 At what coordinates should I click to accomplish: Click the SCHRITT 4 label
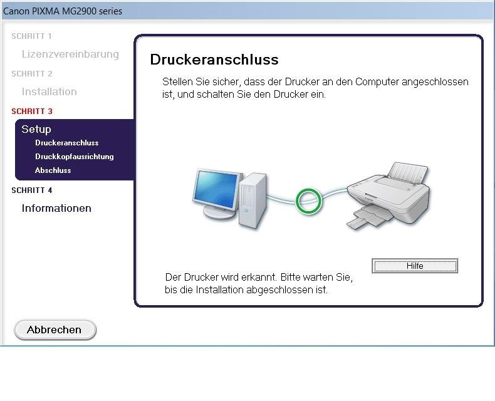click(32, 190)
